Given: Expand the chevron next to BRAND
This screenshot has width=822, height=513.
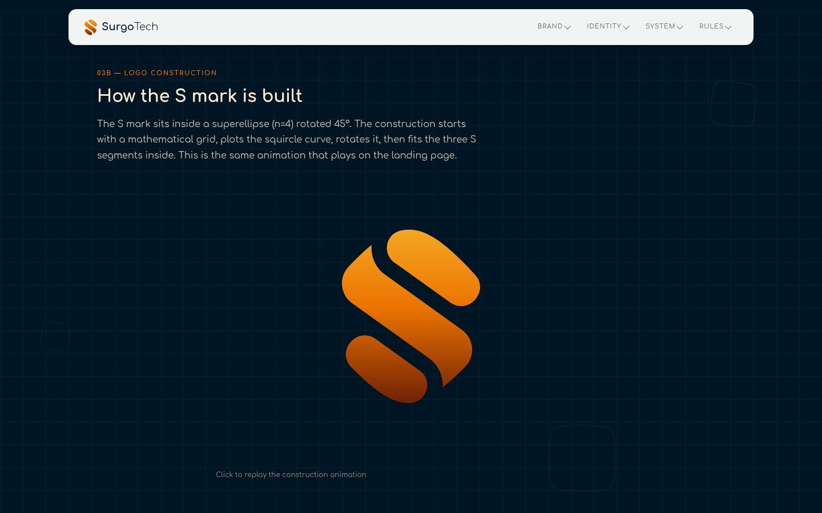Looking at the screenshot, I should coord(567,27).
